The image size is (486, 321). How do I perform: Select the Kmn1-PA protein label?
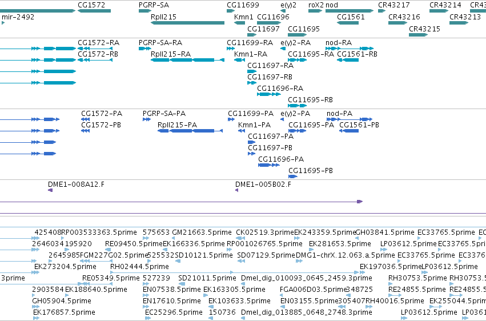254,125
